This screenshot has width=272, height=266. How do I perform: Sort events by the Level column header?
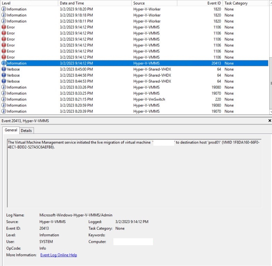[x=28, y=3]
